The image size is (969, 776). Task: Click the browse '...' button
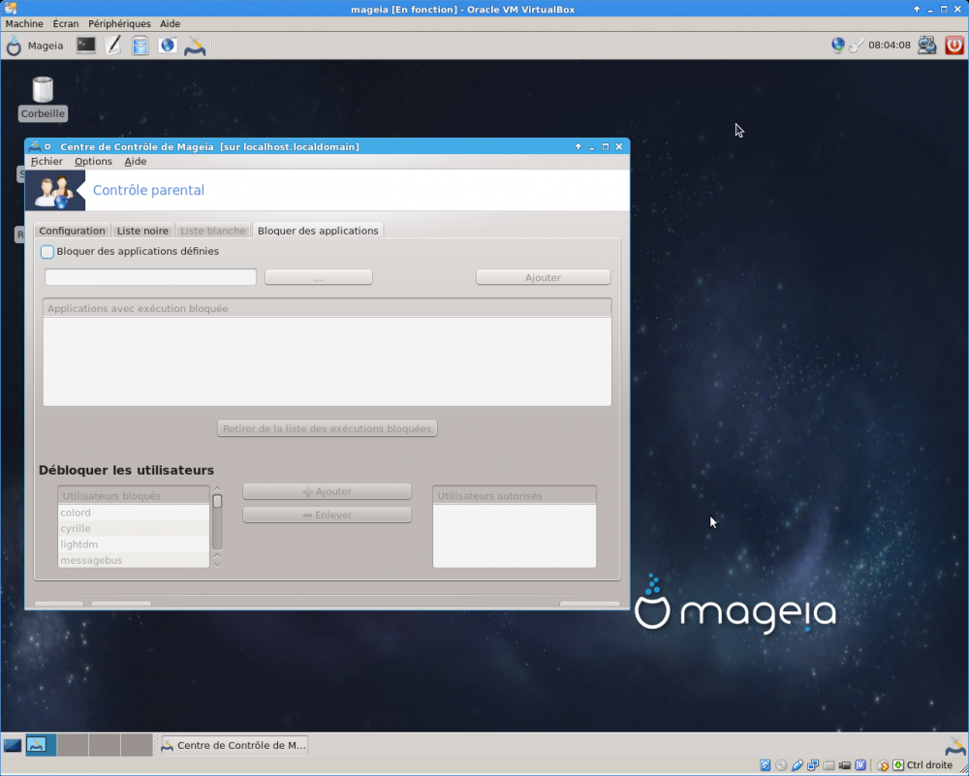pos(318,277)
